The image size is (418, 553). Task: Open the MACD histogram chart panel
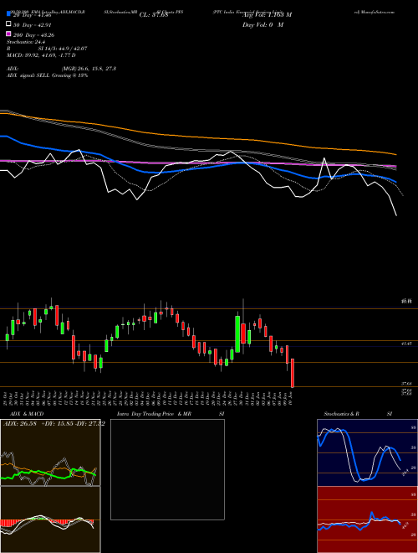click(50, 519)
